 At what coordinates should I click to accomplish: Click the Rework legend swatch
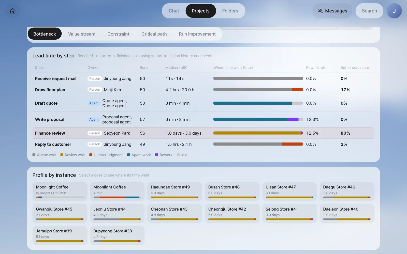tap(157, 155)
